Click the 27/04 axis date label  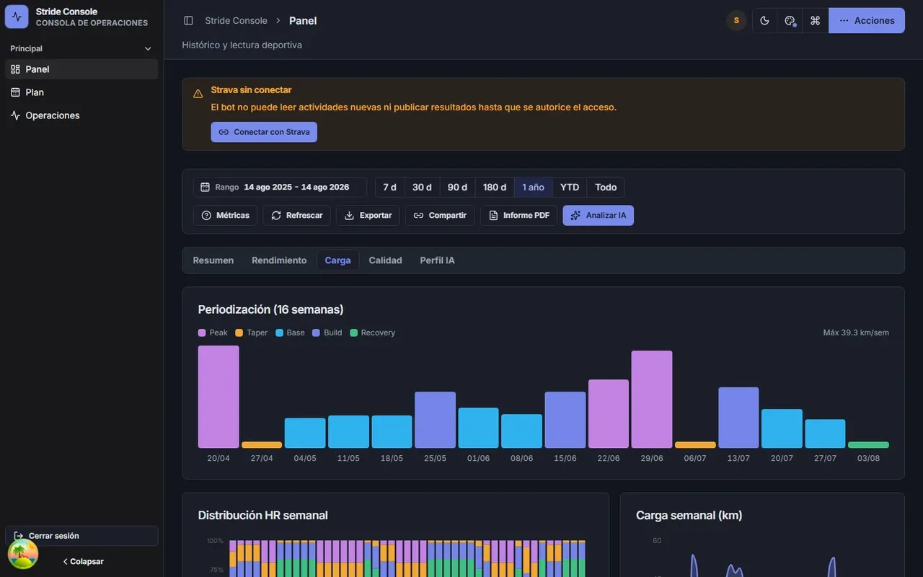[262, 459]
